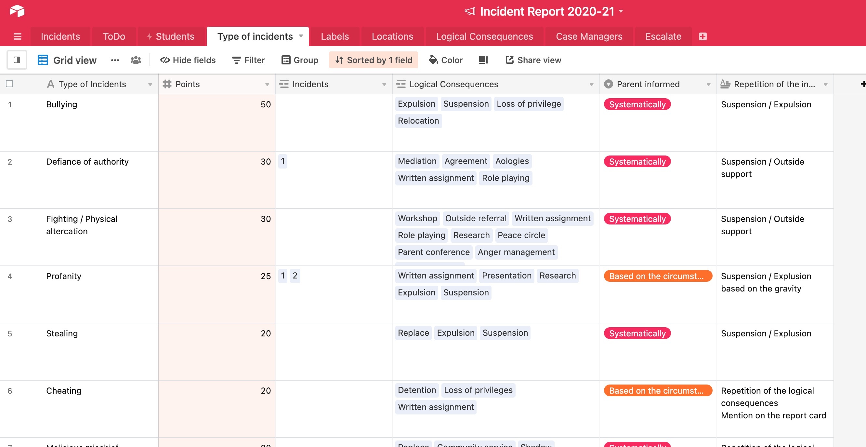
Task: Click 'Mention on the report card' text
Action: [x=773, y=415]
